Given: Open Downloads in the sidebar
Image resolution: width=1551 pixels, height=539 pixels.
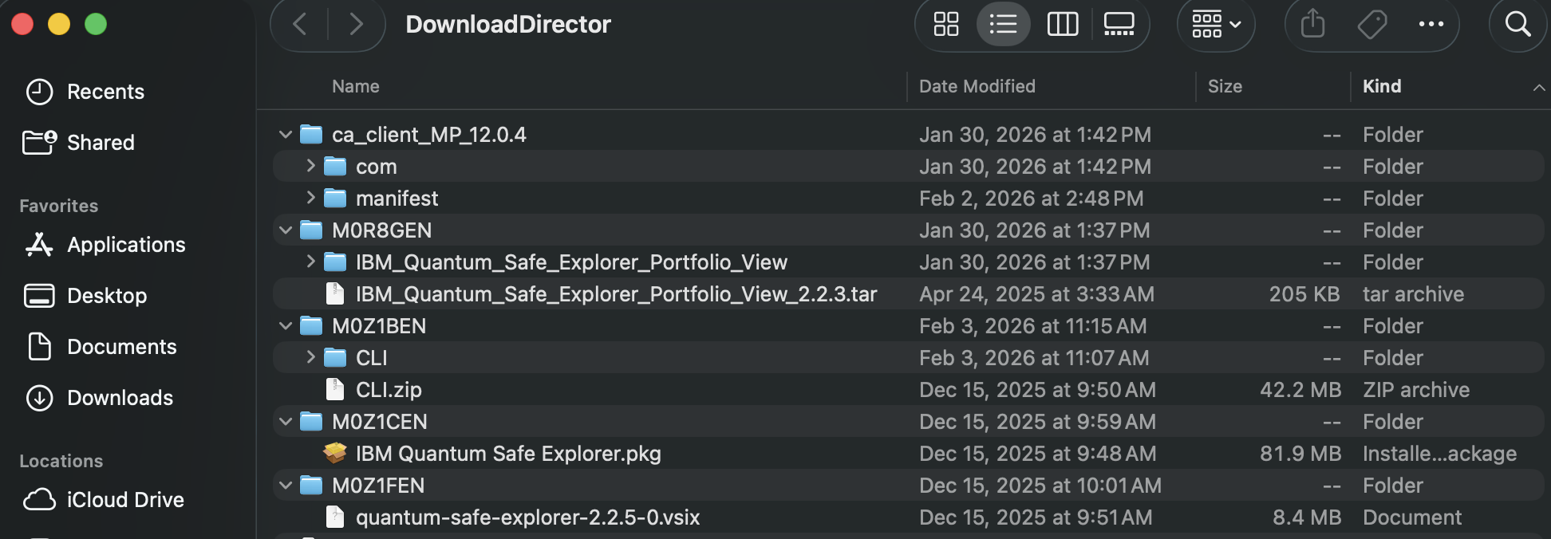Looking at the screenshot, I should point(120,398).
